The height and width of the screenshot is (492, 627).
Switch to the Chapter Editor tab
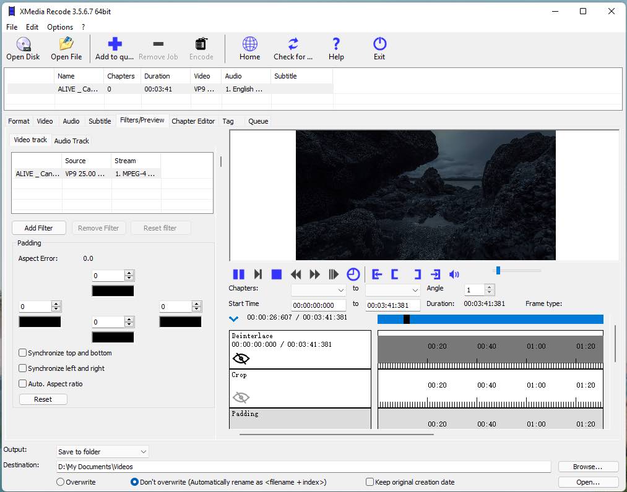click(x=193, y=121)
